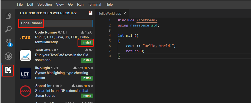Click publisher name runem
Viewport: 251px width, 103px height.
(40, 78)
